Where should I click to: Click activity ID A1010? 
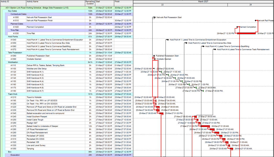16,21
